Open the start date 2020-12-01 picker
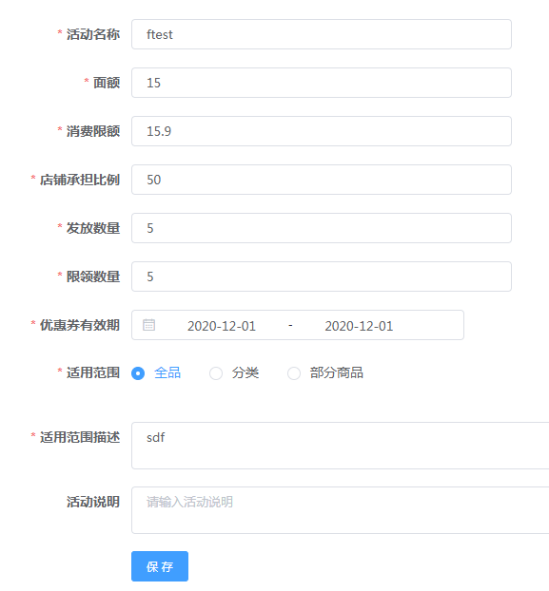The width and height of the screenshot is (549, 591). point(222,326)
